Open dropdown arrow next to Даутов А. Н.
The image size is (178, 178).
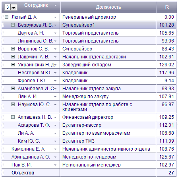55,33
